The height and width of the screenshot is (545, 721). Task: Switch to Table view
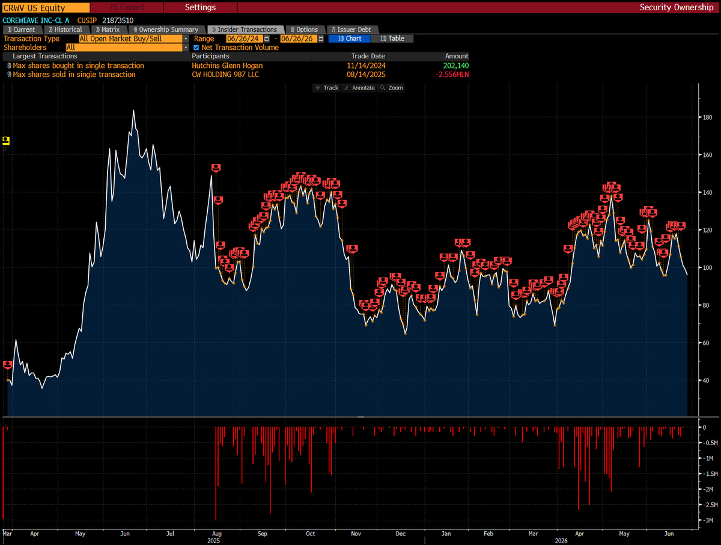pyautogui.click(x=392, y=38)
